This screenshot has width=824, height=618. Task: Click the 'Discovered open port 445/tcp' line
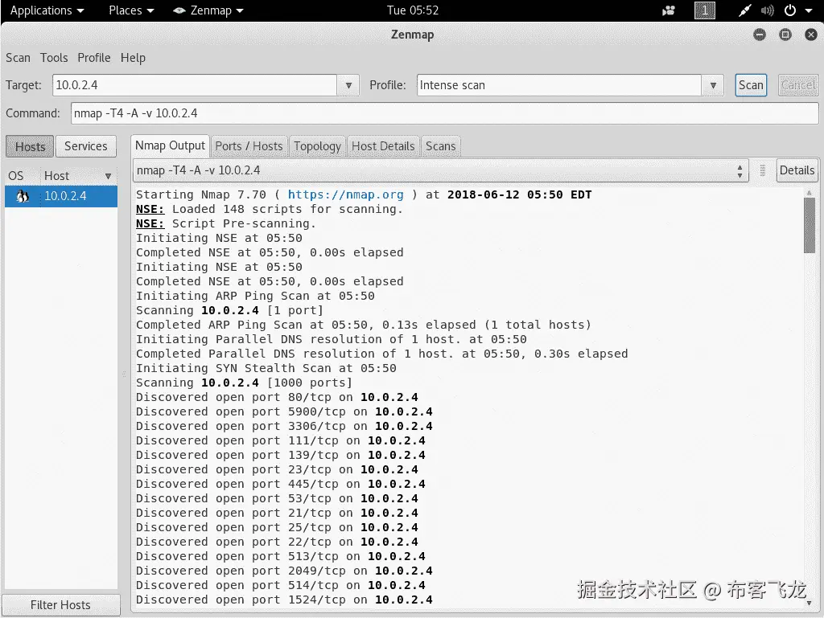coord(281,484)
